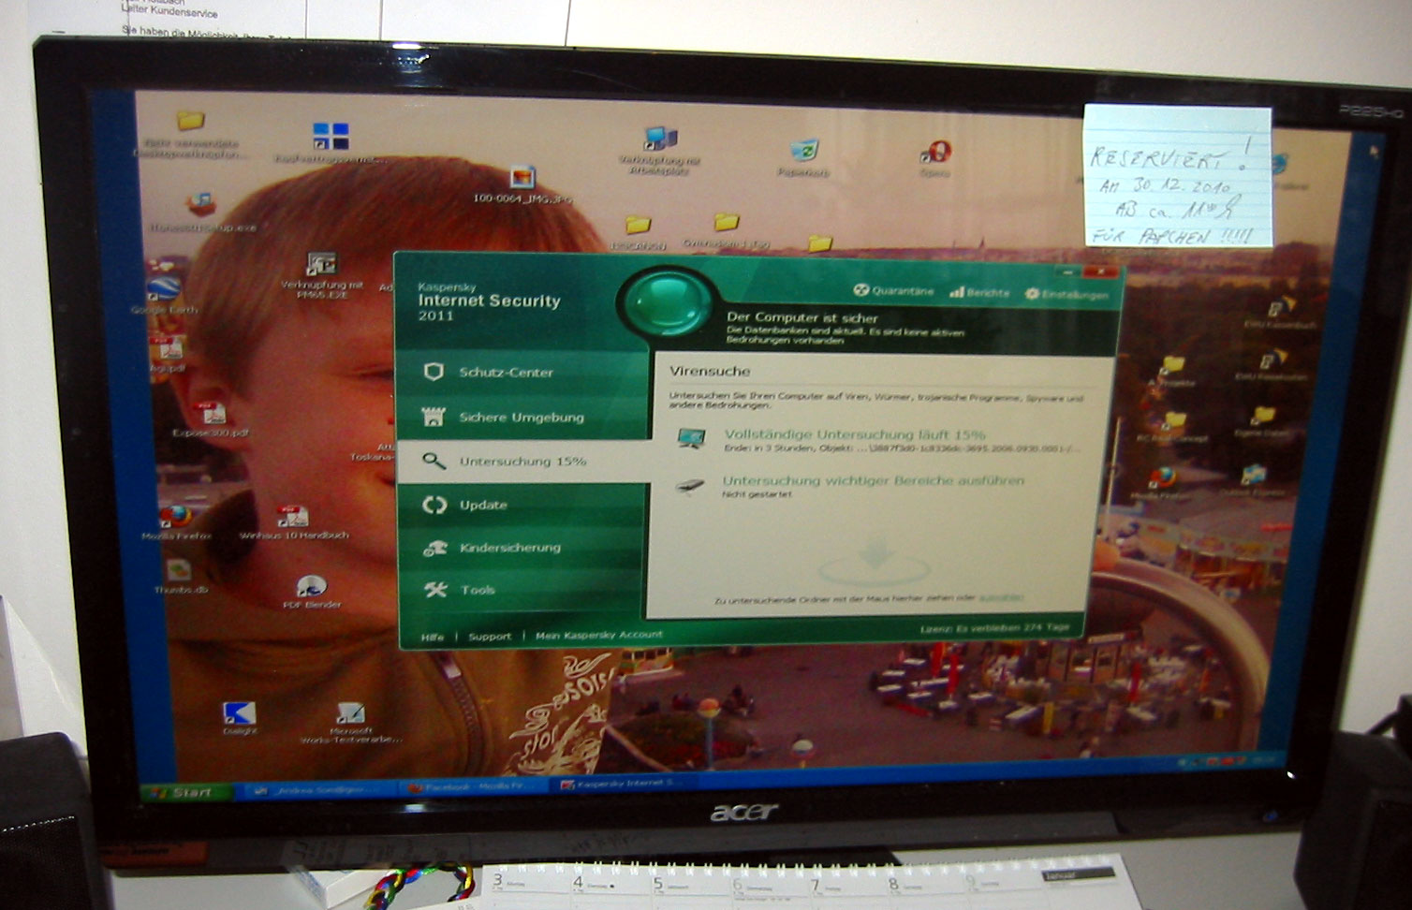
Task: Select the Dialight shortcut icon
Action: click(240, 718)
